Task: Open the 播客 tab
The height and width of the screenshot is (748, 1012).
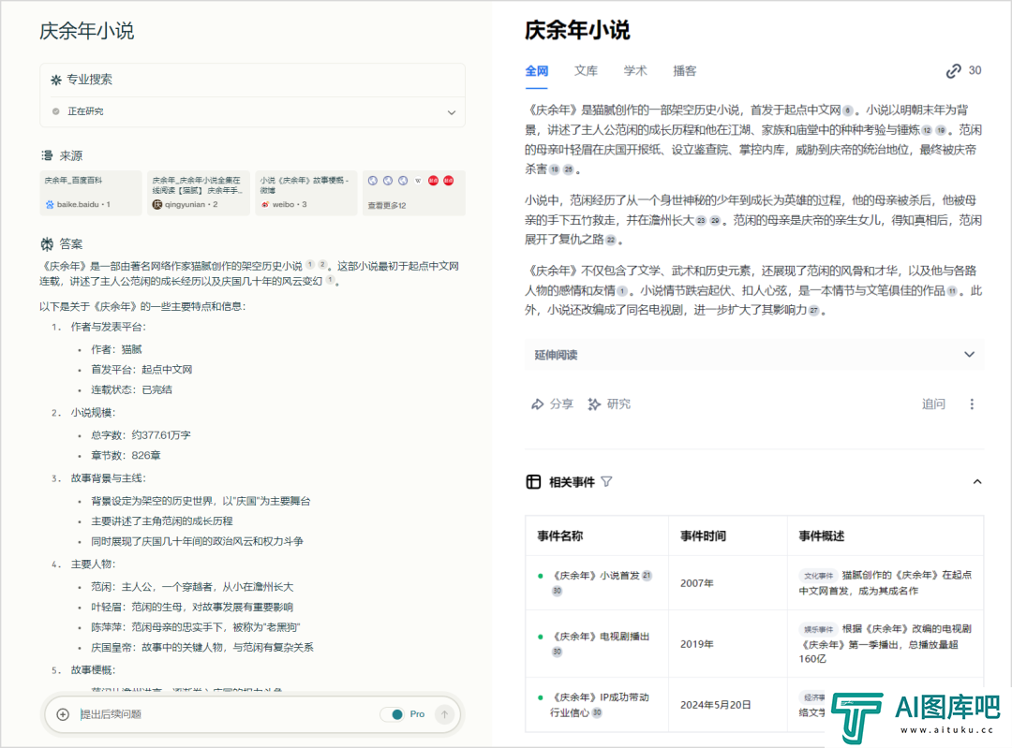Action: coord(685,71)
